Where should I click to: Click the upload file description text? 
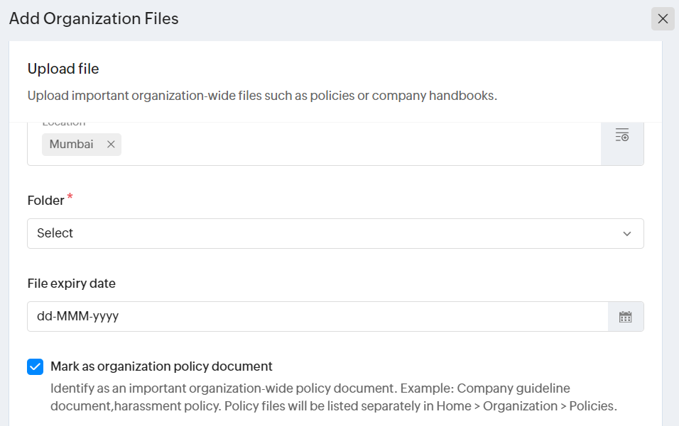(261, 96)
